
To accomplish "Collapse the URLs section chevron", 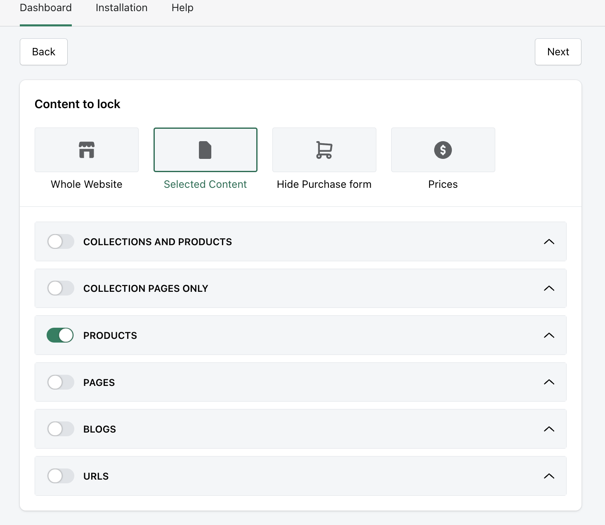I will 549,476.
